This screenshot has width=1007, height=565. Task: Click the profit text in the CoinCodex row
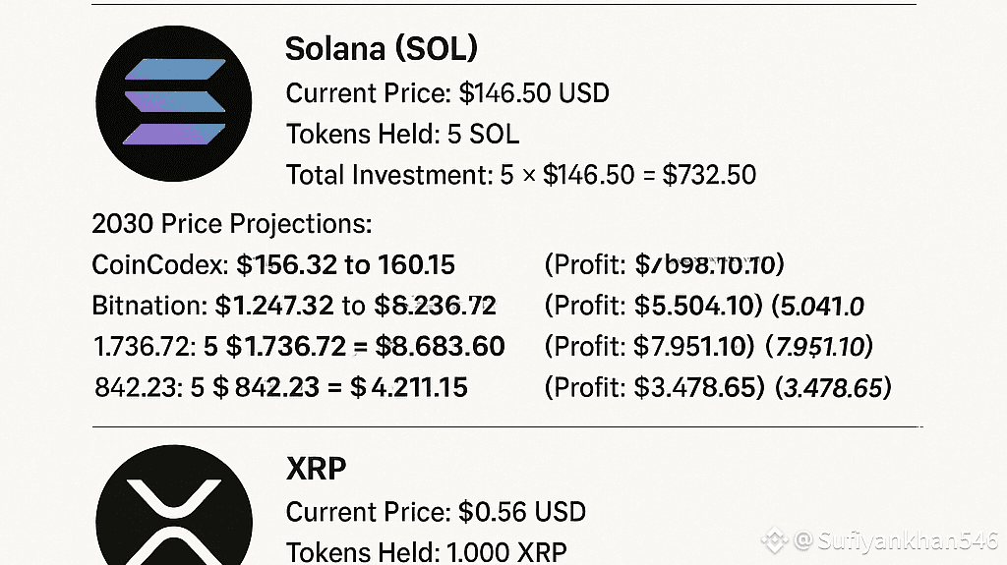664,265
